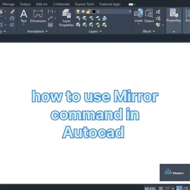
Task: Open the Insert block dropdown arrow
Action: click(x=138, y=24)
